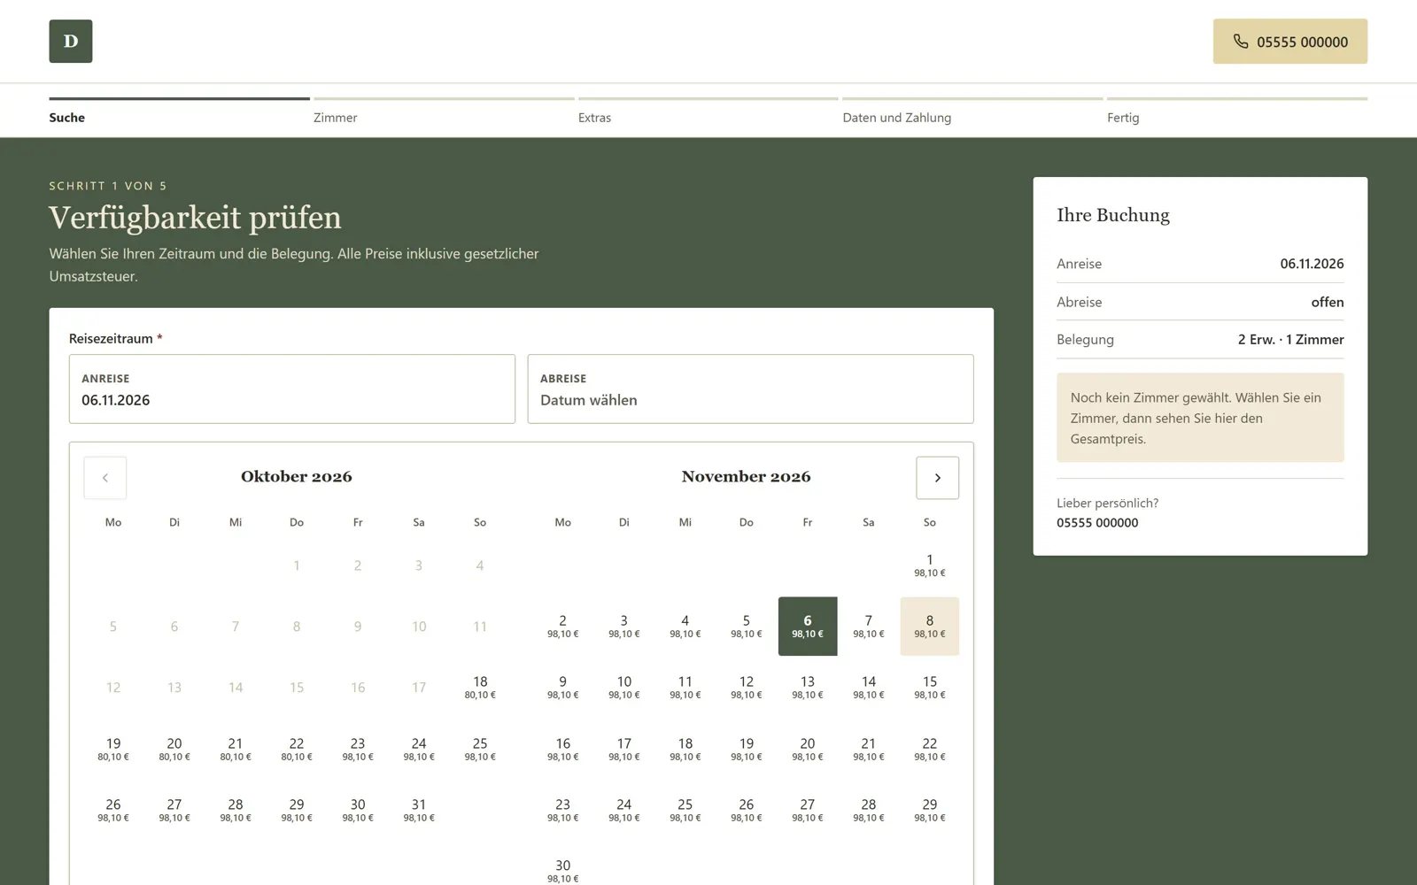The width and height of the screenshot is (1417, 885).
Task: Go to previous month with left chevron
Action: point(105,478)
